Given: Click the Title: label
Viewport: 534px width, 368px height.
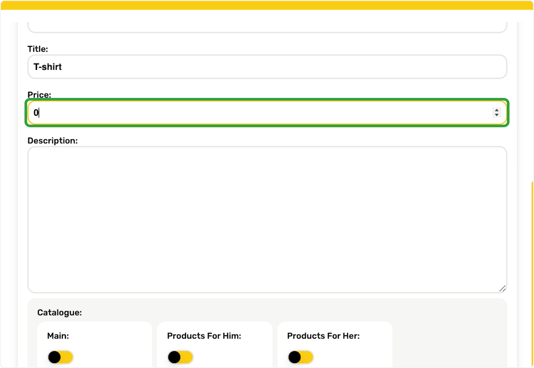Looking at the screenshot, I should [38, 49].
